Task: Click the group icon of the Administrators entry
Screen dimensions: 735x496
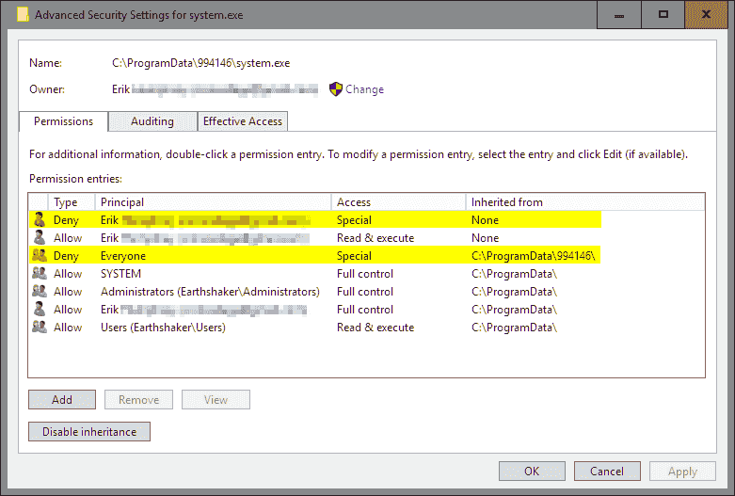Action: pyautogui.click(x=40, y=291)
